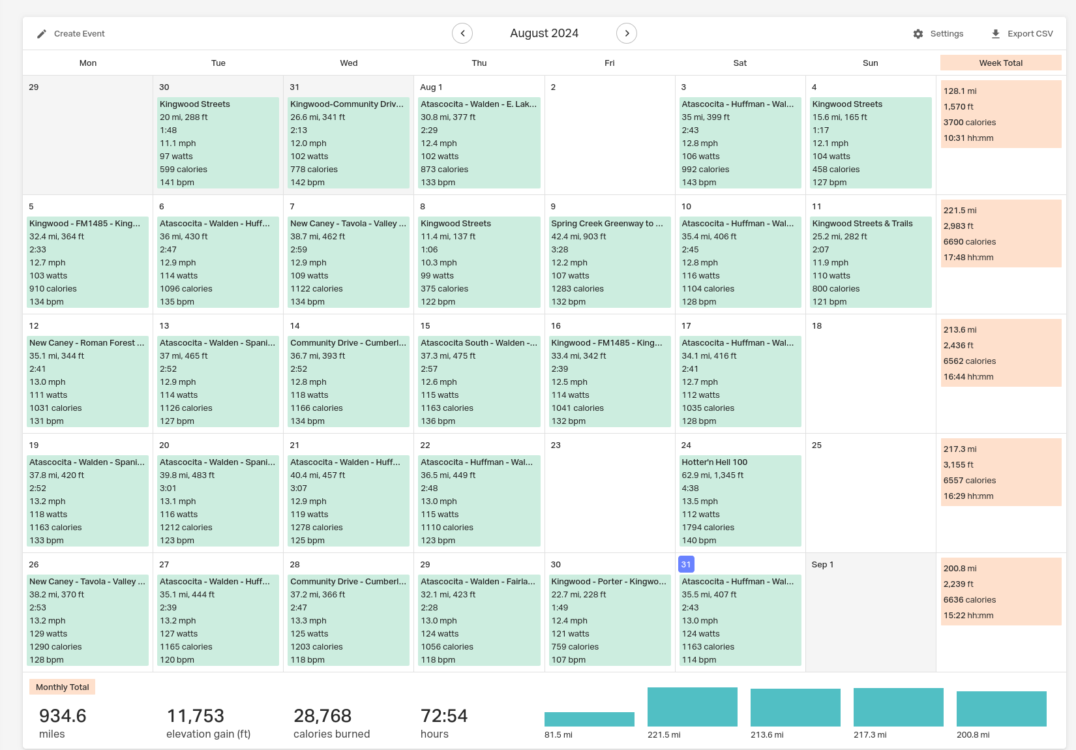The width and height of the screenshot is (1076, 750).
Task: Go to previous month with left chevron
Action: pyautogui.click(x=462, y=33)
